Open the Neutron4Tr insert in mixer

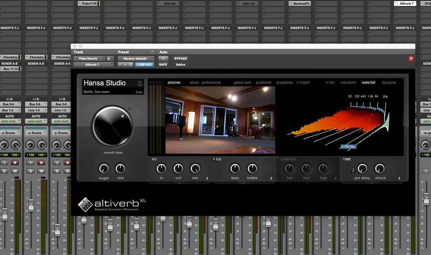click(300, 4)
